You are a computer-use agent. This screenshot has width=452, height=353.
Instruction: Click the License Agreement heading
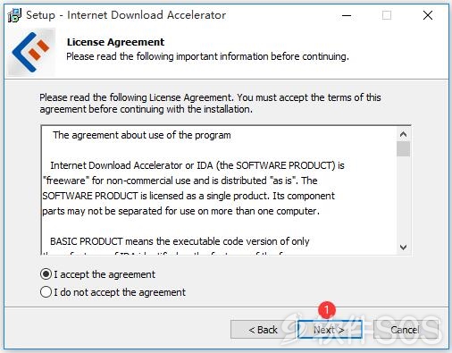coord(115,42)
